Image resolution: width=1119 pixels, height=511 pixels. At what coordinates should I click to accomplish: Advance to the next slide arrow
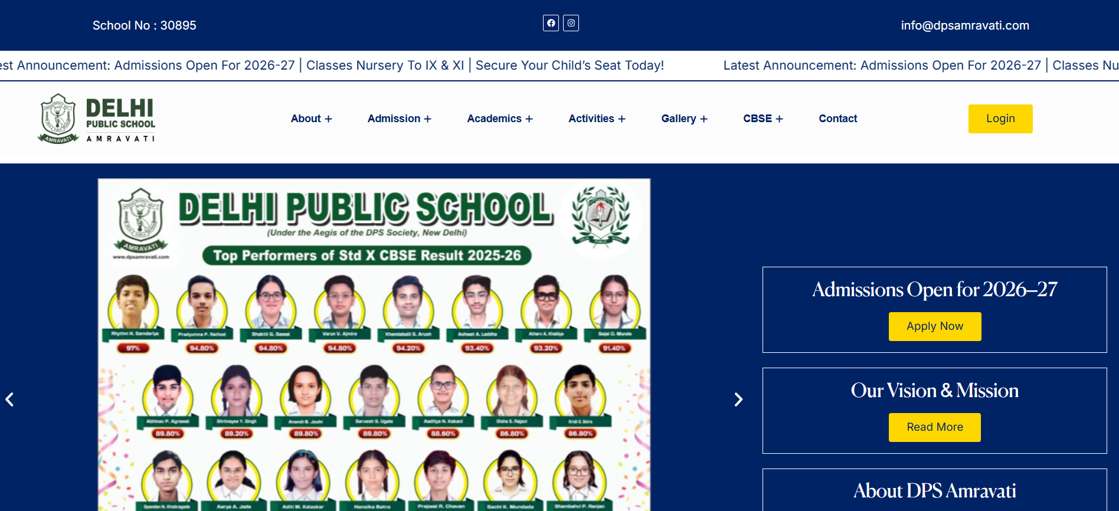[x=738, y=399]
